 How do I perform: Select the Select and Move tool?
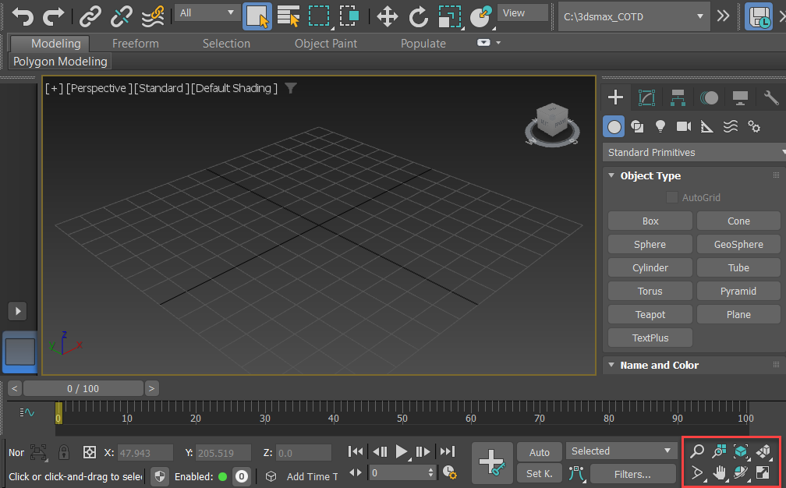coord(387,16)
